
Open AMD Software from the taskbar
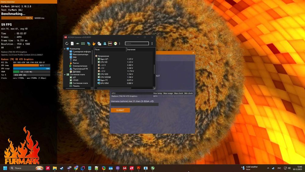[48, 168]
